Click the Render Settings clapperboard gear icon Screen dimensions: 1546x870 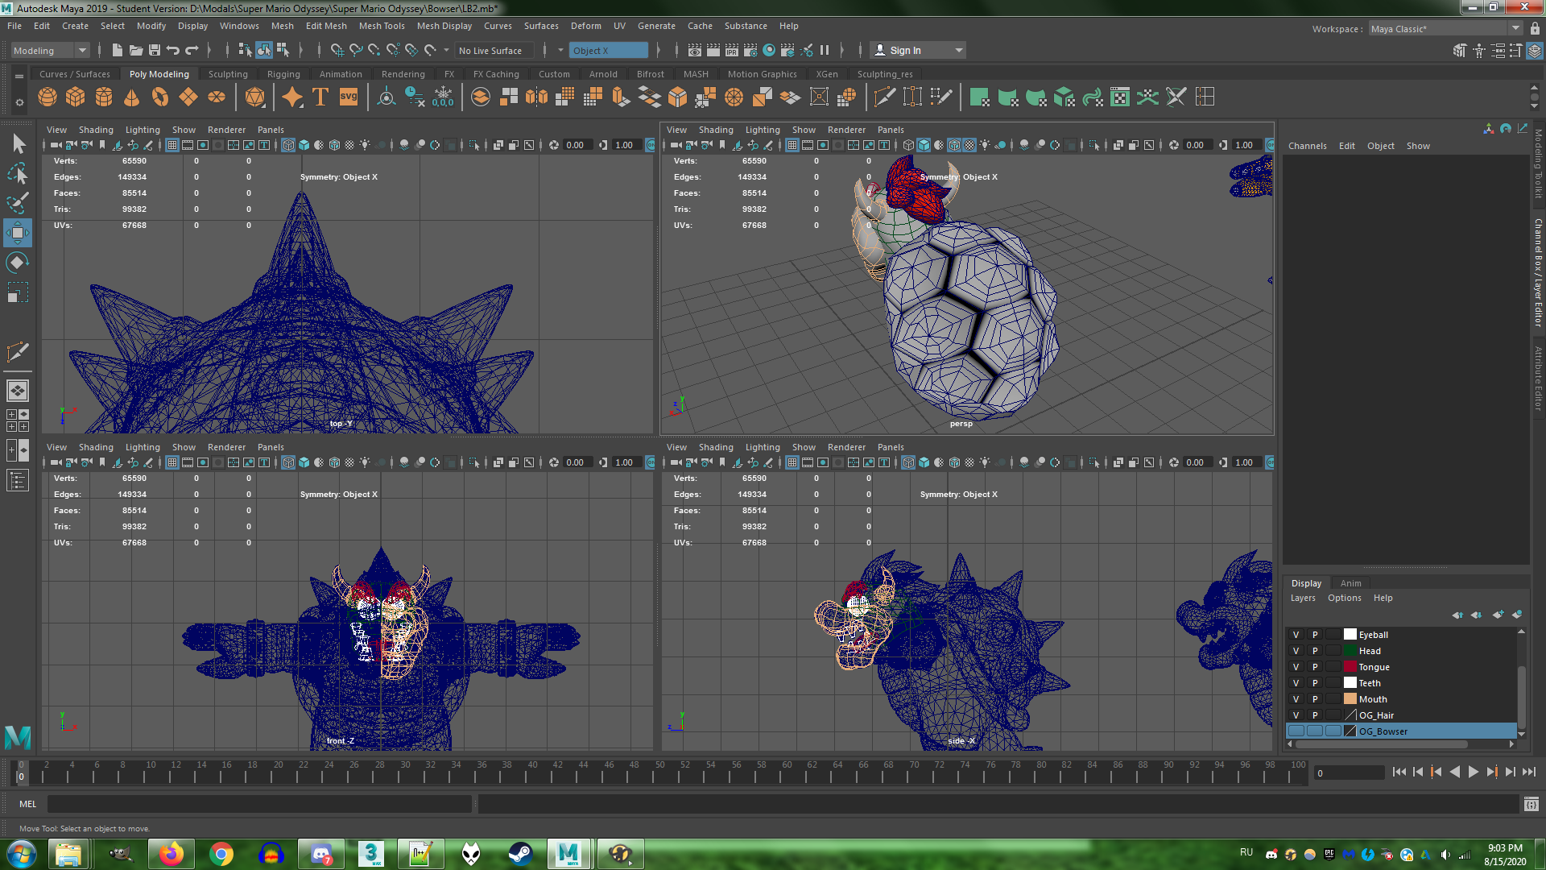tap(750, 51)
